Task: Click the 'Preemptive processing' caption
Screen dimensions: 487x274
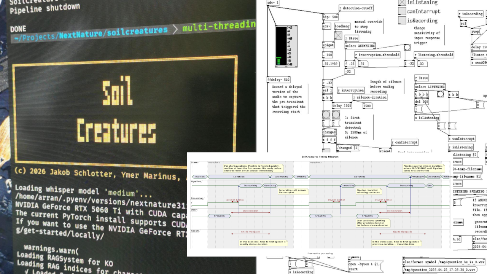Action: point(320,253)
